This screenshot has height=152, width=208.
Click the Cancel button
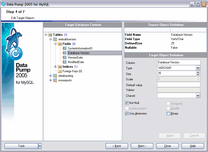click(194, 136)
